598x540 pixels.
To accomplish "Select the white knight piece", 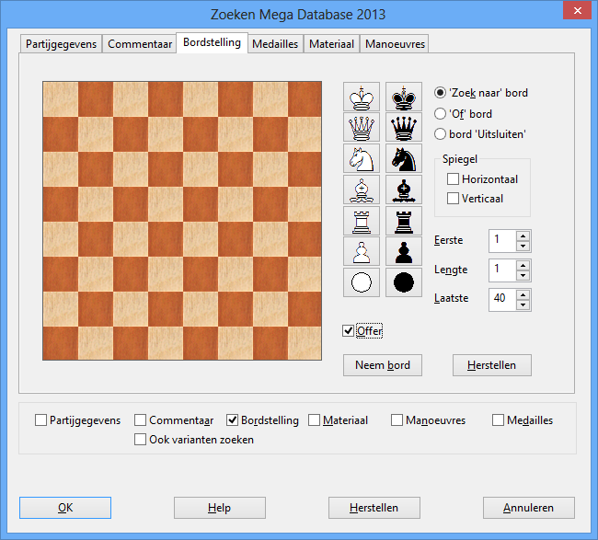I will point(362,158).
